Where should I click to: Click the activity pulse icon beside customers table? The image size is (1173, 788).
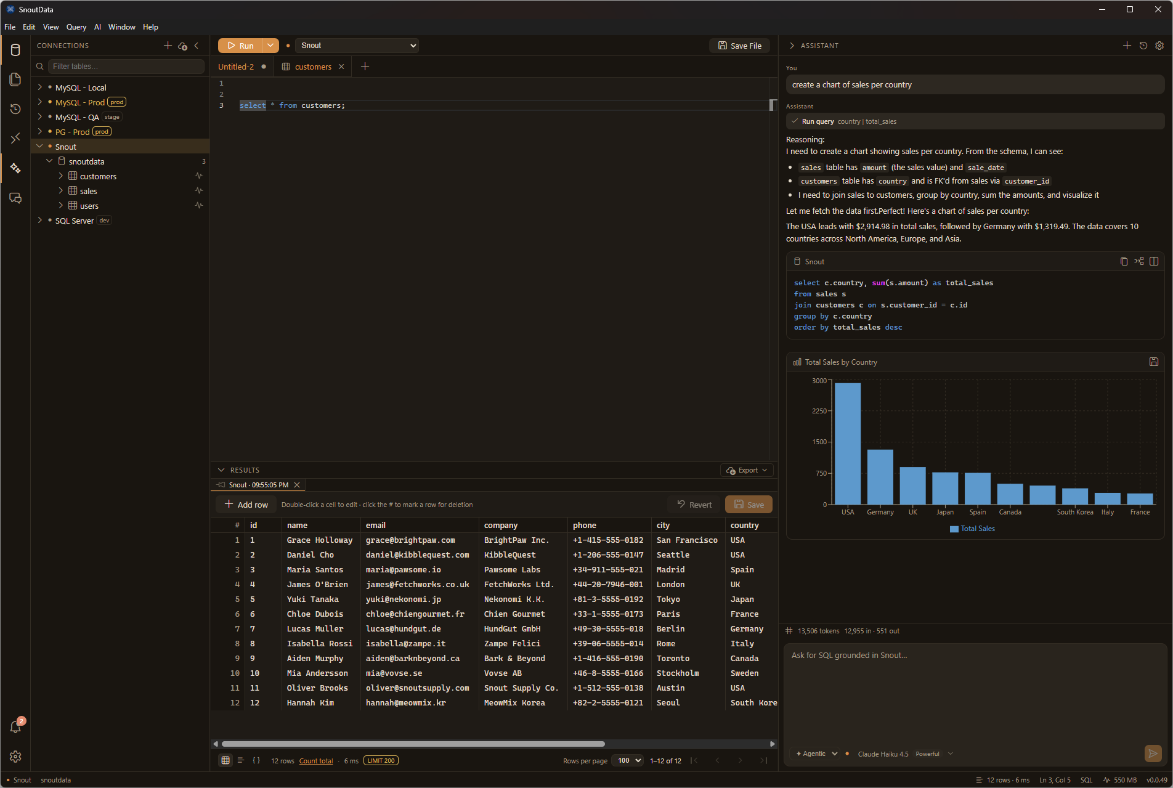coord(199,176)
